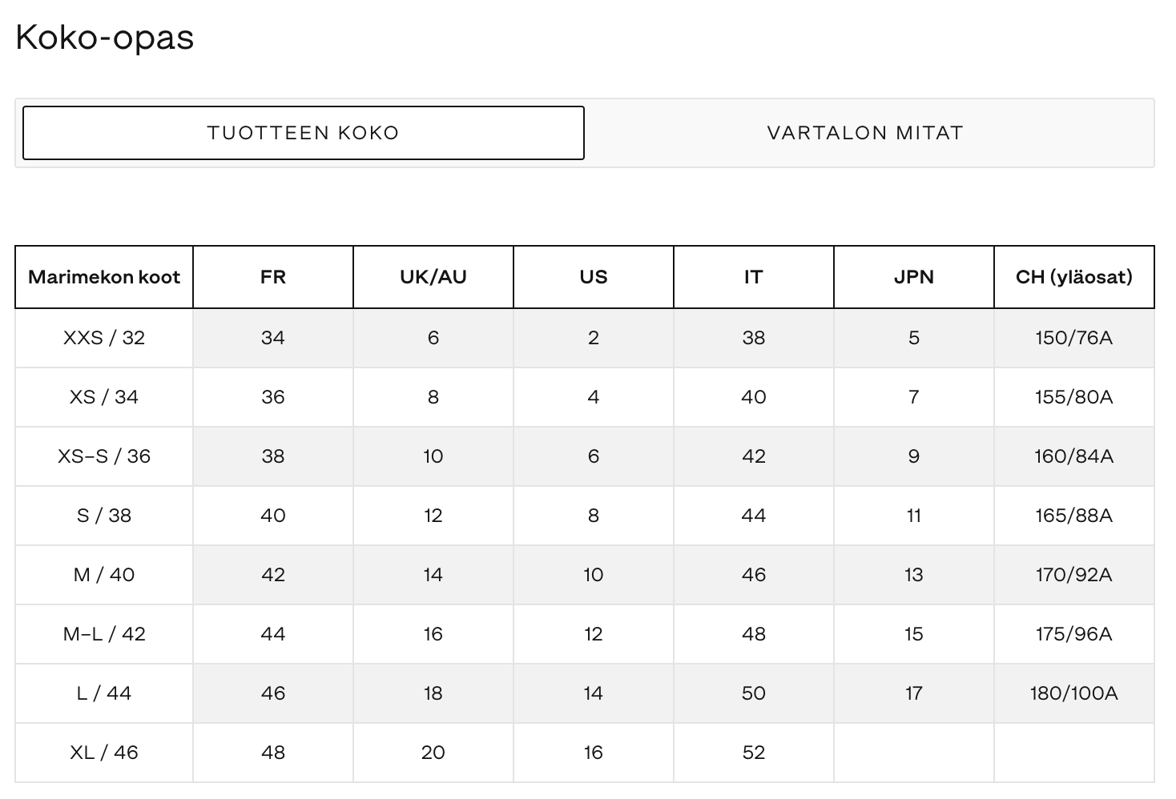Open the Vartalon mitat tab

point(865,133)
